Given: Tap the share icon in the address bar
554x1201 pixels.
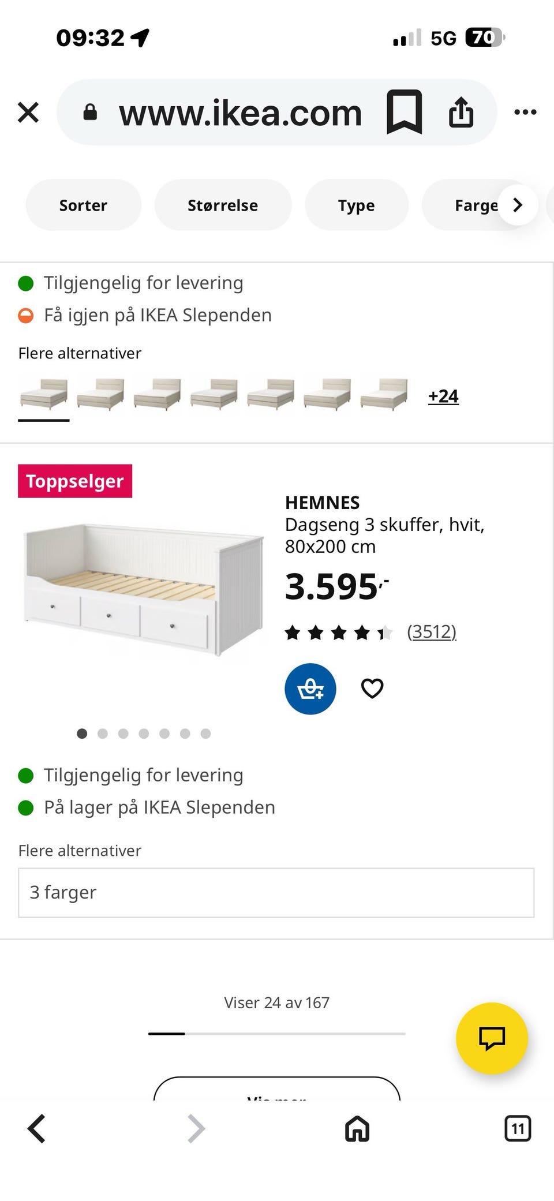Looking at the screenshot, I should tap(461, 112).
